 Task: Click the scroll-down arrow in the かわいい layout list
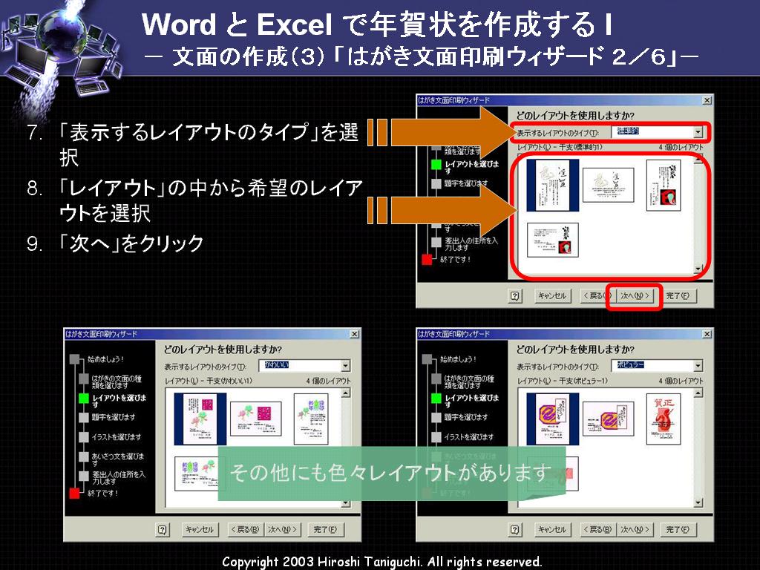coord(346,503)
